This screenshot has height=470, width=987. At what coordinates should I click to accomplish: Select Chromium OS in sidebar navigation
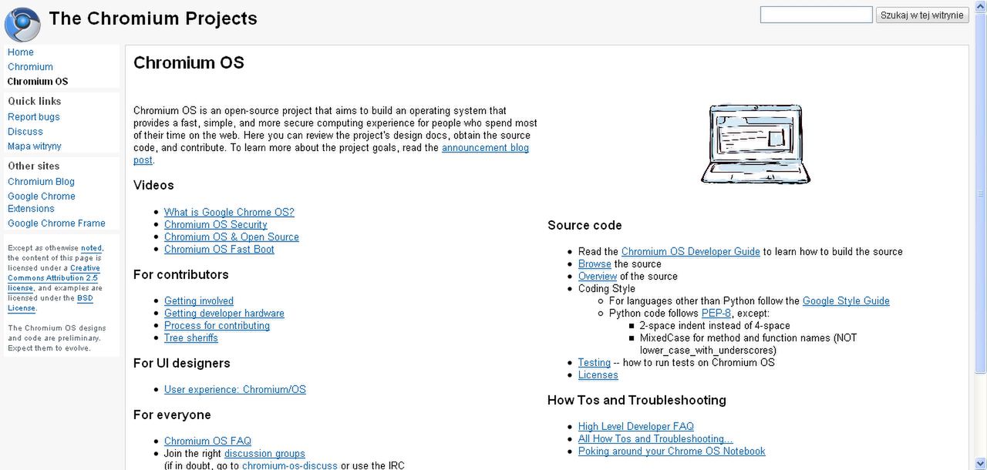(x=38, y=82)
